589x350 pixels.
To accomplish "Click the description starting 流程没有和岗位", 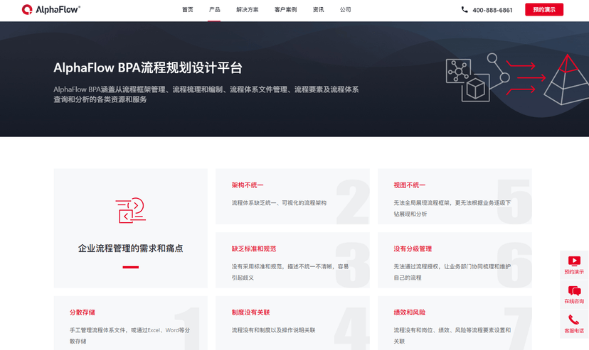I will tap(452, 336).
